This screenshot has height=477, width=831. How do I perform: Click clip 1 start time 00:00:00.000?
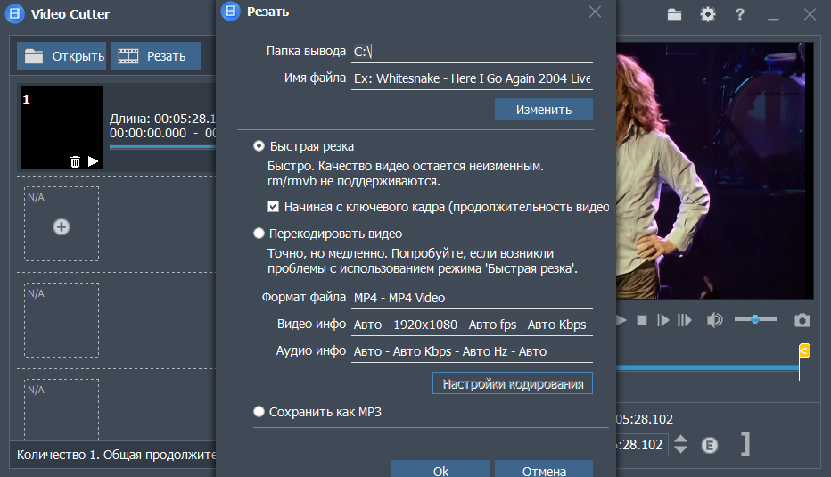coord(148,133)
